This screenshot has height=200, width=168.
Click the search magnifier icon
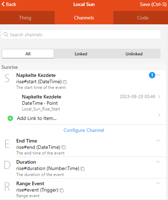click(6, 35)
